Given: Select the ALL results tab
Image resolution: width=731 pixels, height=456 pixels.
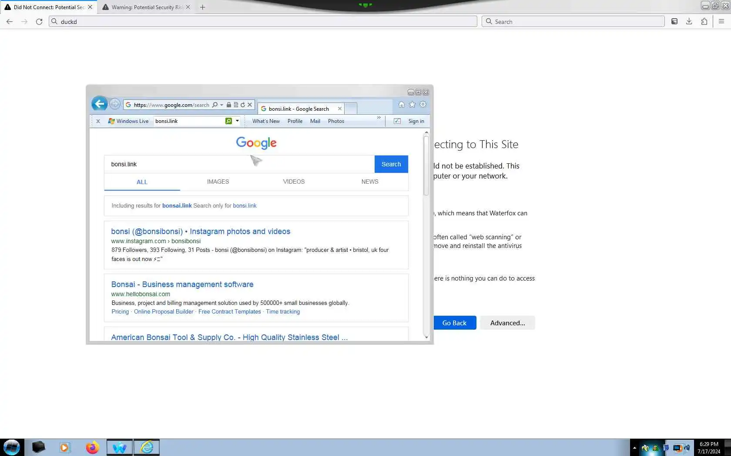Looking at the screenshot, I should [x=142, y=182].
